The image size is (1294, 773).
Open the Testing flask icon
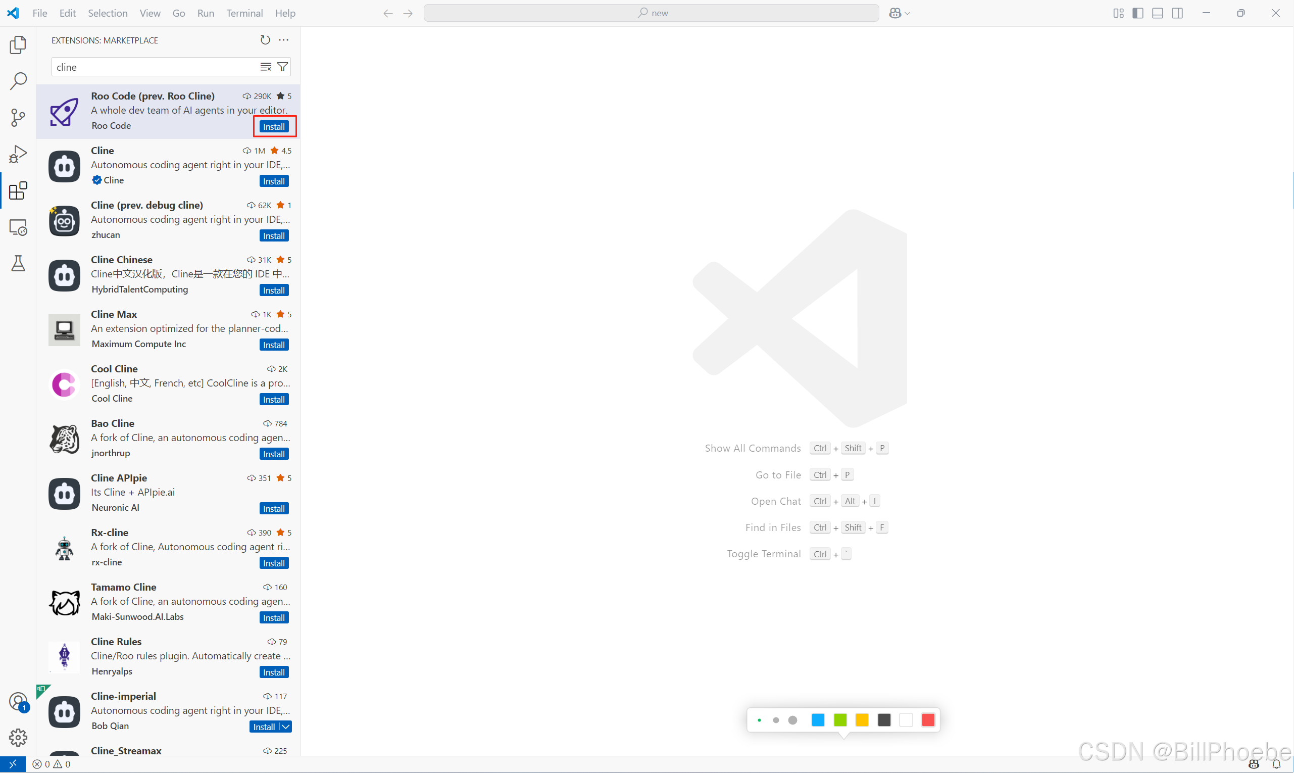point(18,264)
